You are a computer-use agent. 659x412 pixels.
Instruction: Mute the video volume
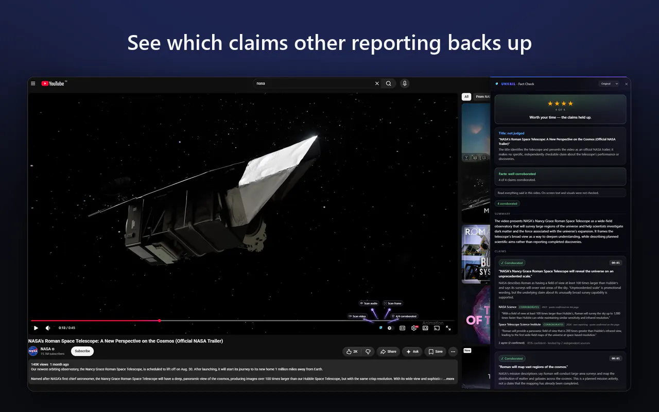click(x=48, y=328)
